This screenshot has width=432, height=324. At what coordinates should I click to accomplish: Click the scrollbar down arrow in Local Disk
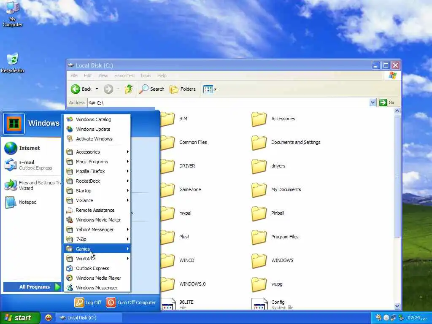(397, 306)
